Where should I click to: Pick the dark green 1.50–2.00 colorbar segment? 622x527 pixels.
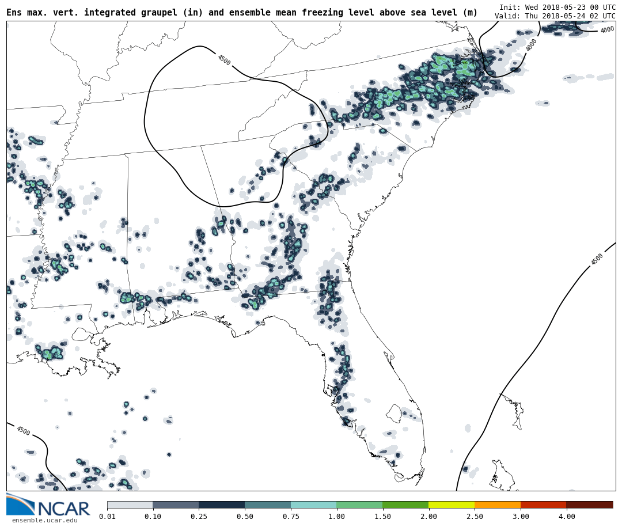(x=405, y=505)
